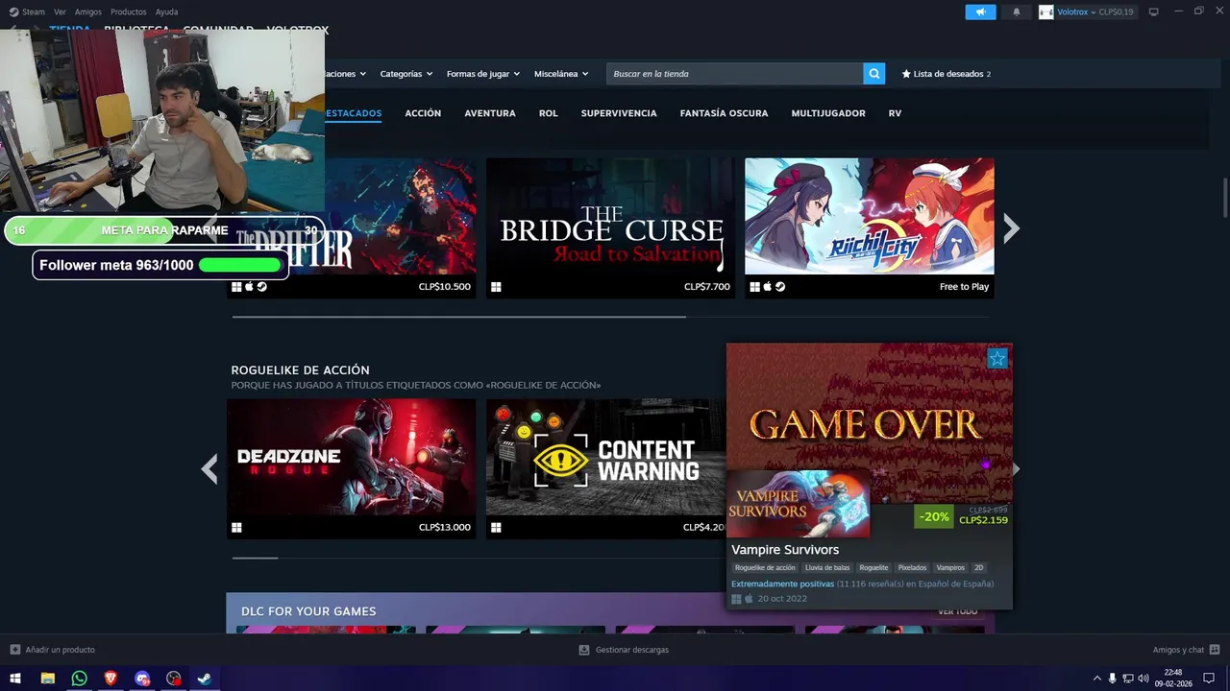The height and width of the screenshot is (691, 1230).
Task: Click the Pixelados tag
Action: pyautogui.click(x=912, y=568)
